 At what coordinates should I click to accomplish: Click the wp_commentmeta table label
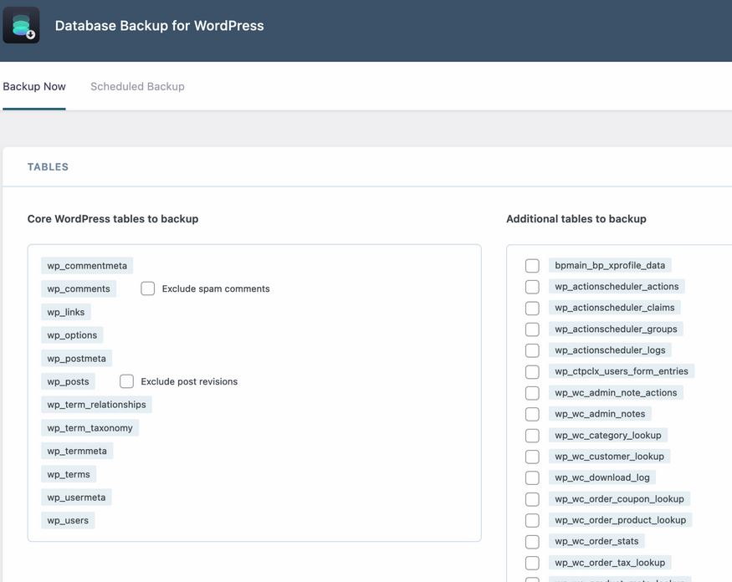coord(87,266)
